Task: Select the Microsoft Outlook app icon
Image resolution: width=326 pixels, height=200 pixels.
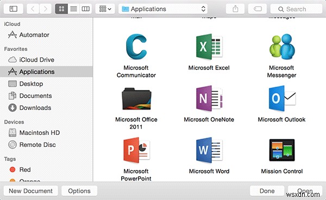Action: 282,99
